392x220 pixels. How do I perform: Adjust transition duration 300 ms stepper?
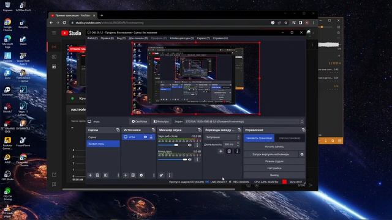tap(238, 144)
